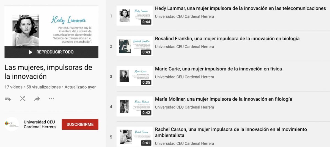Open Rosalind Franklin video thumbnail
The height and width of the screenshot is (147, 330).
click(x=134, y=46)
